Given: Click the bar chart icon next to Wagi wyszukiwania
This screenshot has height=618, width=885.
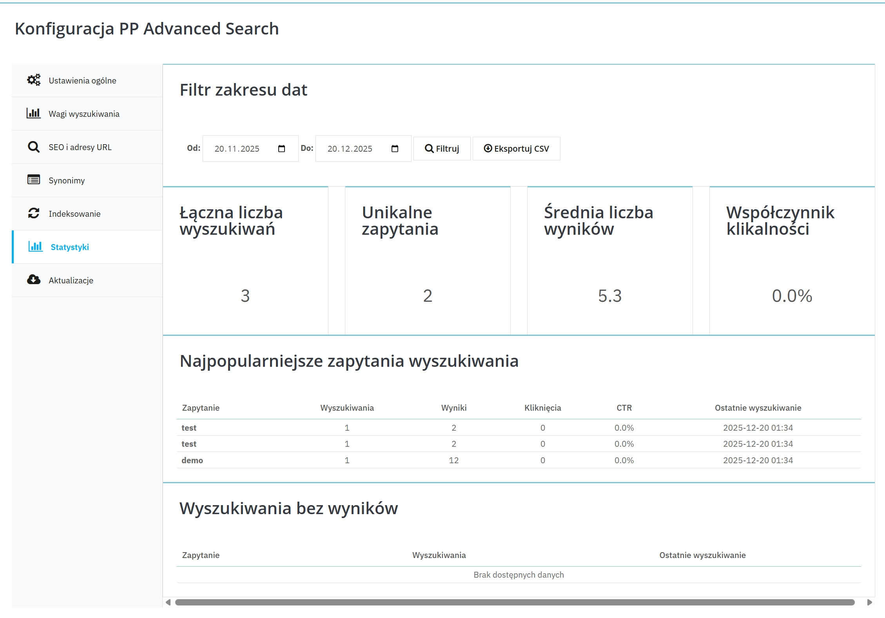Looking at the screenshot, I should pyautogui.click(x=33, y=113).
